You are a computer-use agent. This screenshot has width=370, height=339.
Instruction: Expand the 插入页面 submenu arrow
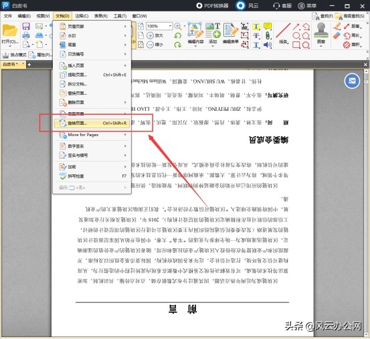coord(125,65)
